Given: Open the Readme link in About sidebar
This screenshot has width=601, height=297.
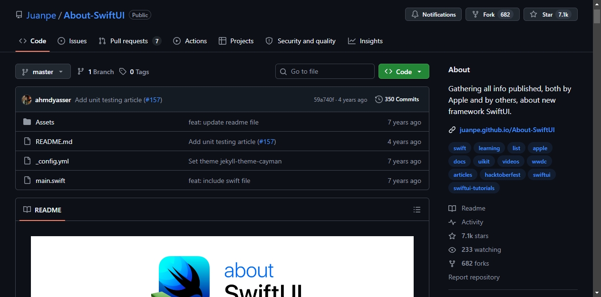Looking at the screenshot, I should (467, 208).
